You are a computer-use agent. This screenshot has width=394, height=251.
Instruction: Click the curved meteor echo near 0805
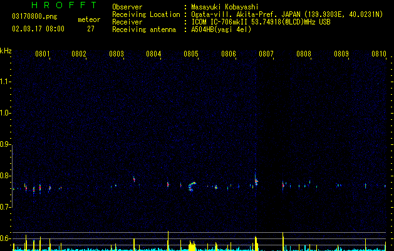[192, 186]
